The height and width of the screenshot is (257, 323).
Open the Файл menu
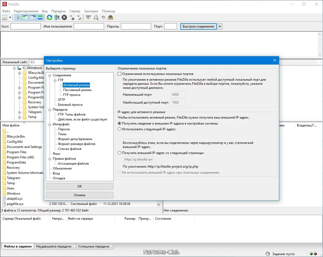click(6, 11)
